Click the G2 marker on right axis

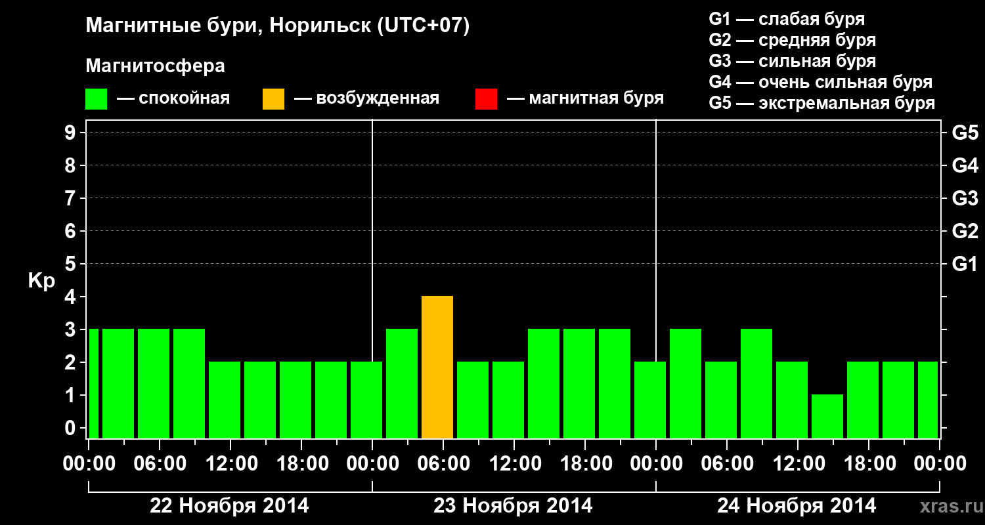[x=965, y=232]
